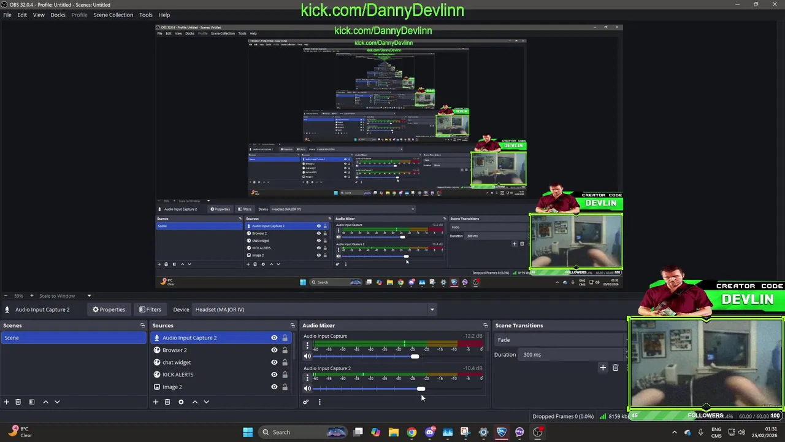Open scene filters icon in the Scenes toolbar

[x=32, y=402]
